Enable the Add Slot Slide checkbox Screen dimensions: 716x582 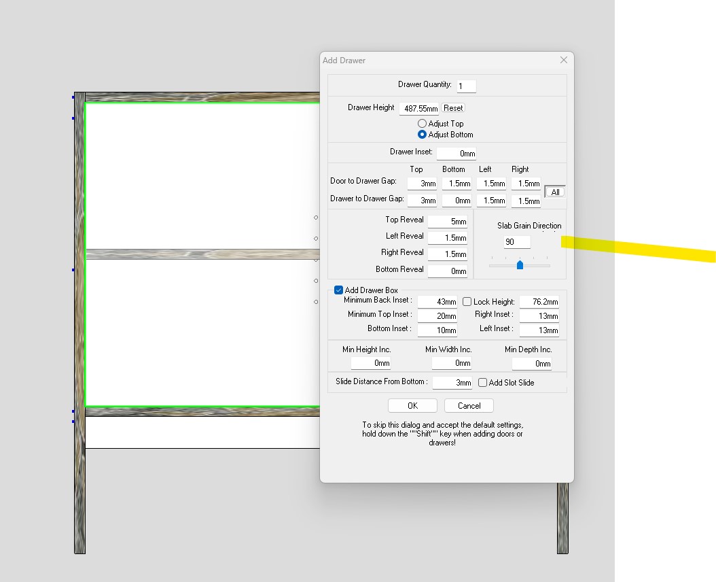(482, 383)
